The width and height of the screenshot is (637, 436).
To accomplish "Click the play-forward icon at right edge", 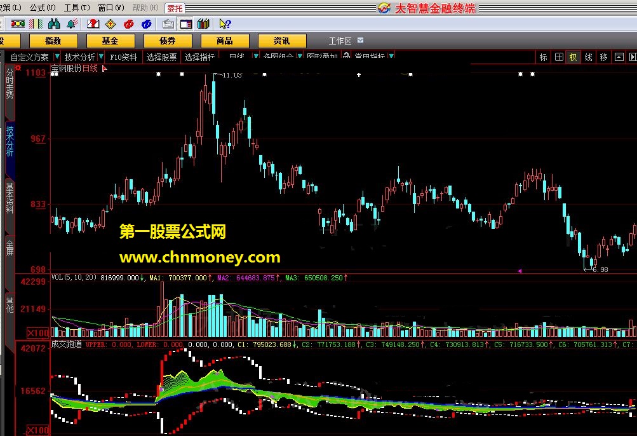I will 633,57.
